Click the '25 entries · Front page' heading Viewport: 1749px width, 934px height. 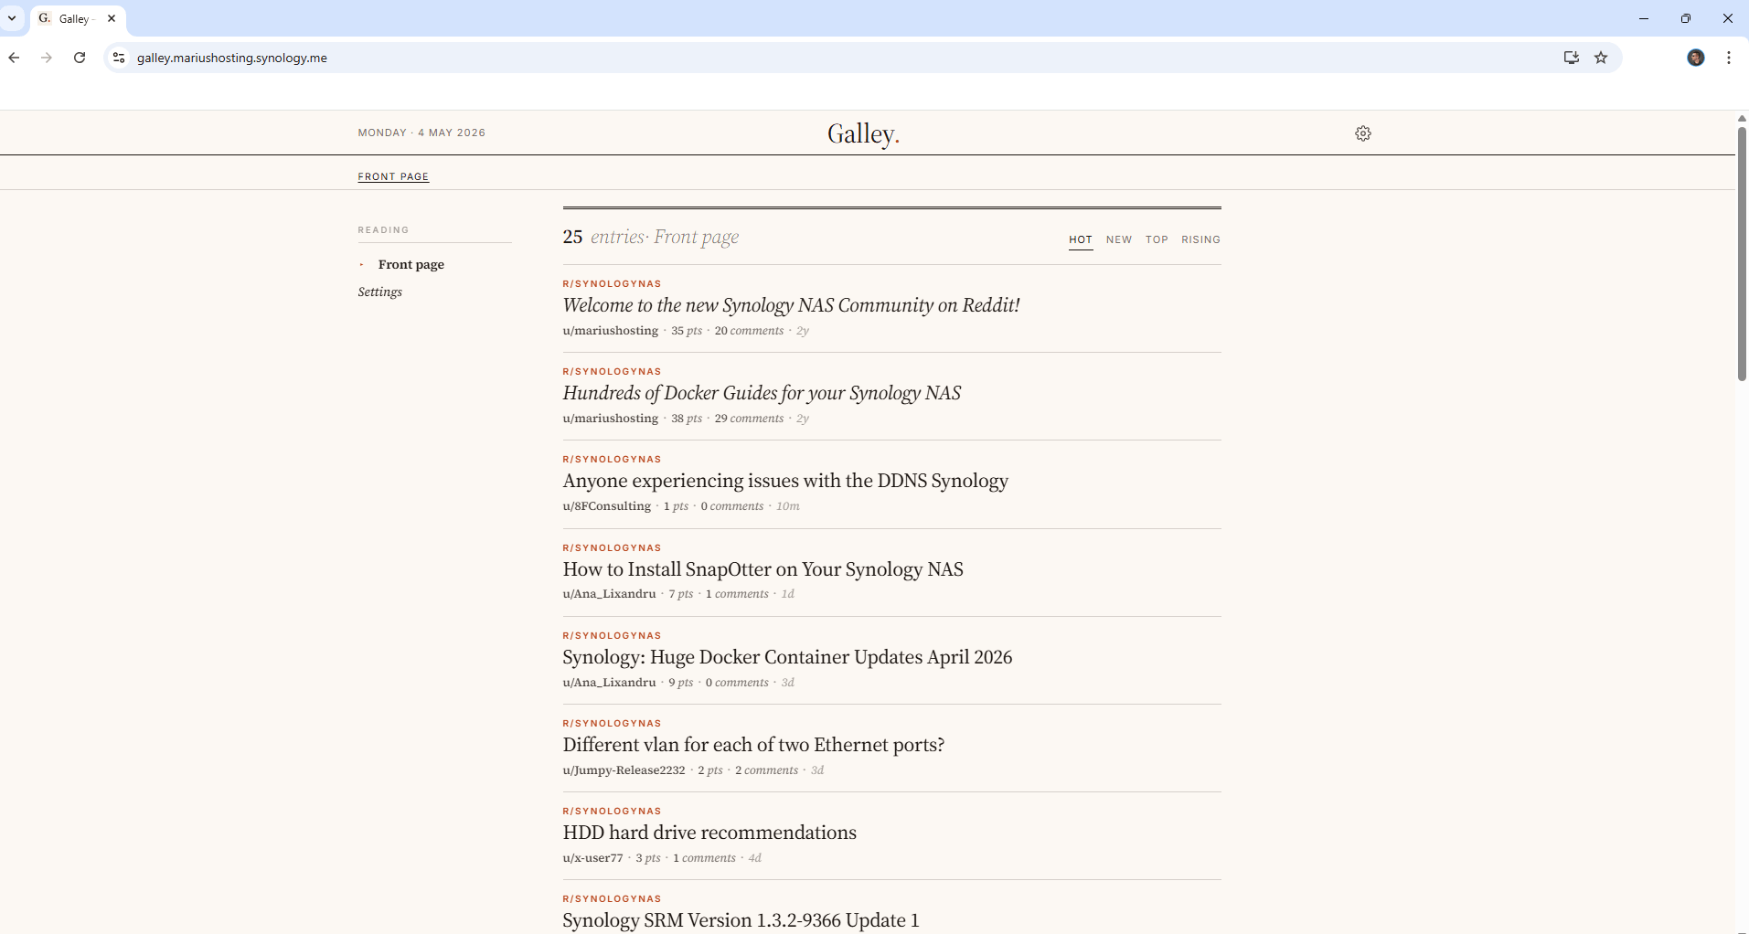(x=651, y=237)
